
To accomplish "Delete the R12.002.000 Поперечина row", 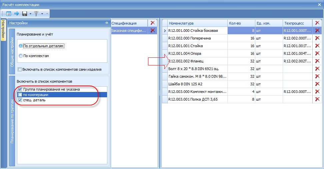I will (317, 38).
